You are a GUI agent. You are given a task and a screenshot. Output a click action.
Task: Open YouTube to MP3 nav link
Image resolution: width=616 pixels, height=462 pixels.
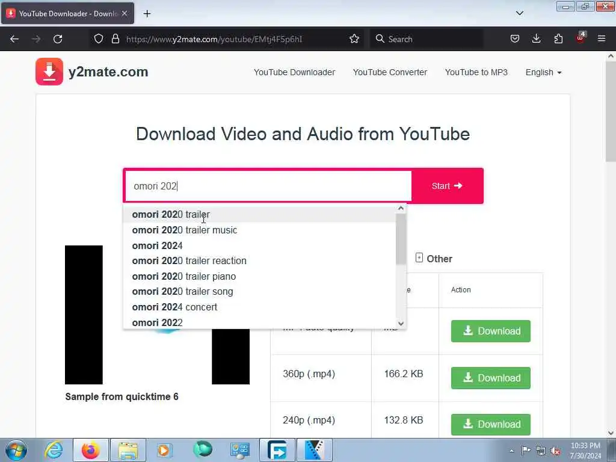pyautogui.click(x=476, y=72)
